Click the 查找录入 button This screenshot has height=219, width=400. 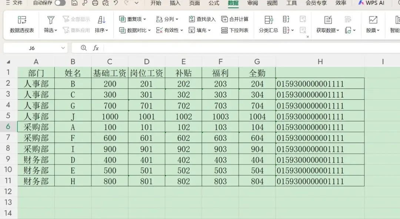point(202,19)
